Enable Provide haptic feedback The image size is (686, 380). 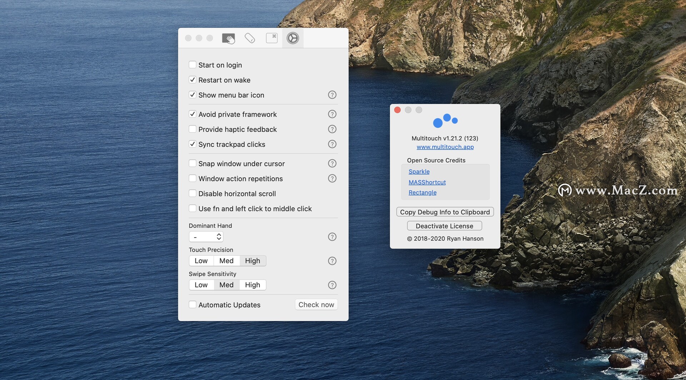(x=192, y=129)
